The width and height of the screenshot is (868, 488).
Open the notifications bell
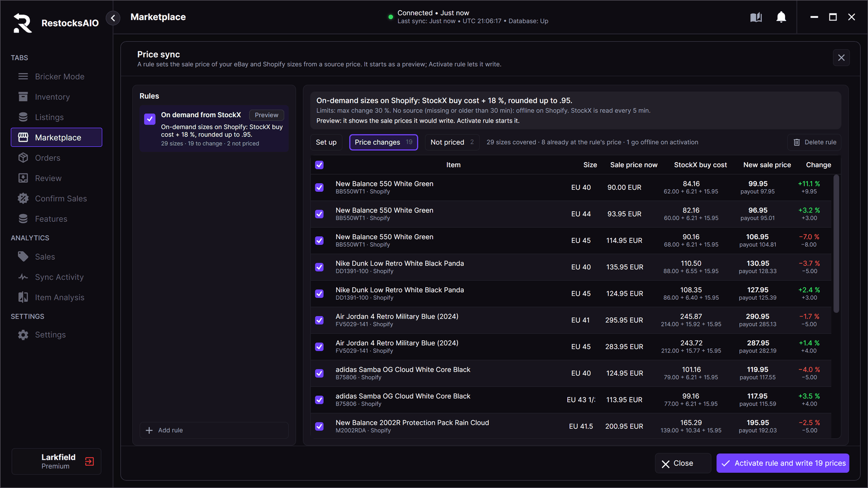[781, 17]
